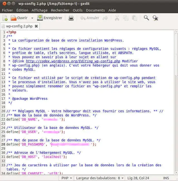This screenshot has height=181, width=178.
Task: Redo using the forward arrow icon
Action: [x=105, y=18]
